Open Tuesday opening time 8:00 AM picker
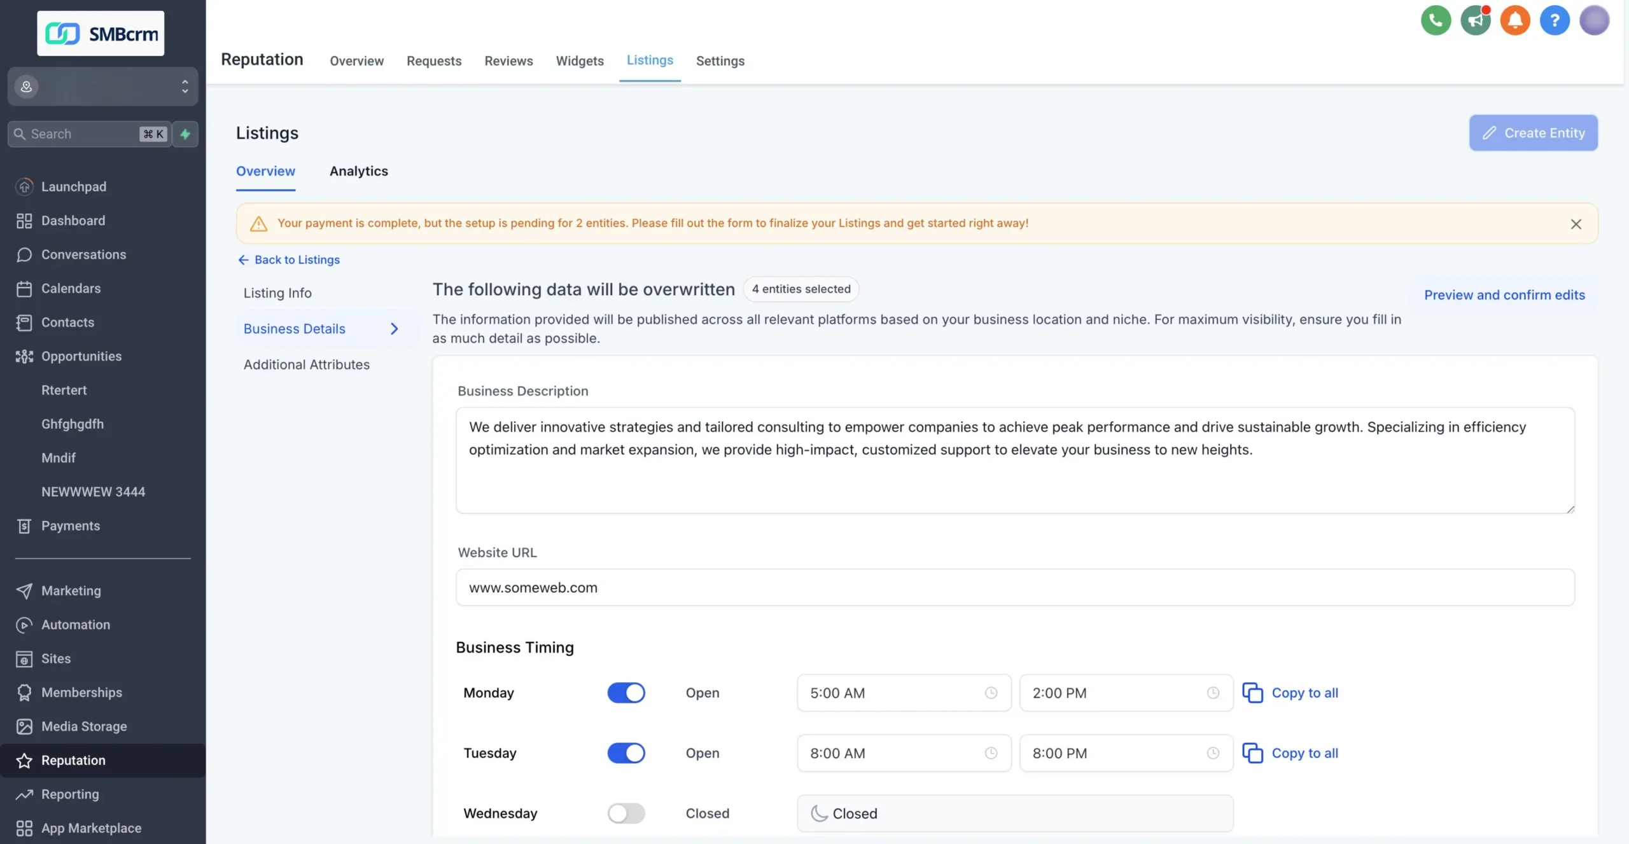 (x=904, y=753)
